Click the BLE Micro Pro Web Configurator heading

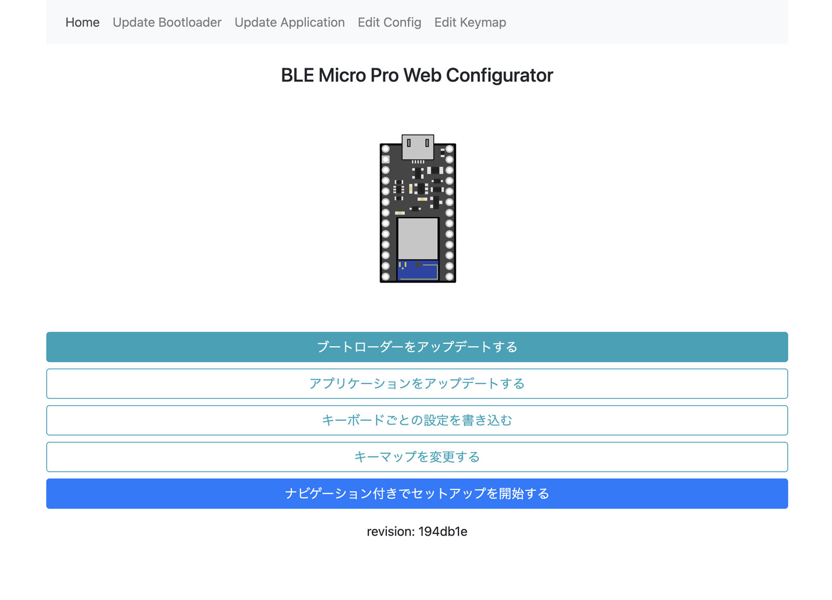point(417,75)
